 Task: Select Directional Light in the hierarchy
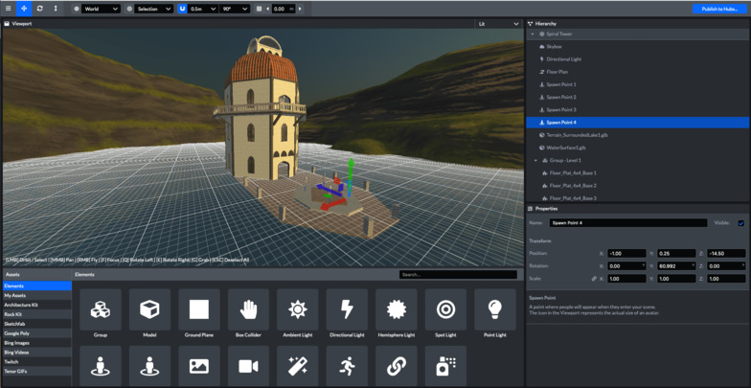[x=638, y=59]
